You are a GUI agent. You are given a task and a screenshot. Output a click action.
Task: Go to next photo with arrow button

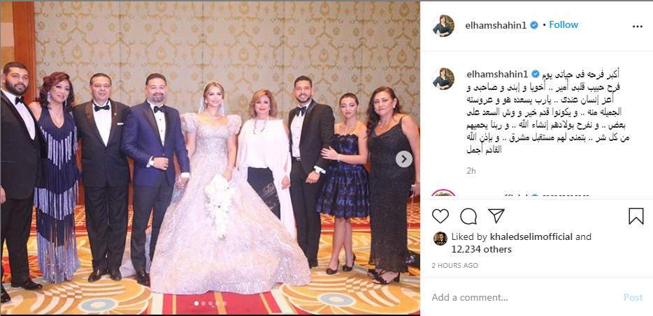pyautogui.click(x=403, y=159)
